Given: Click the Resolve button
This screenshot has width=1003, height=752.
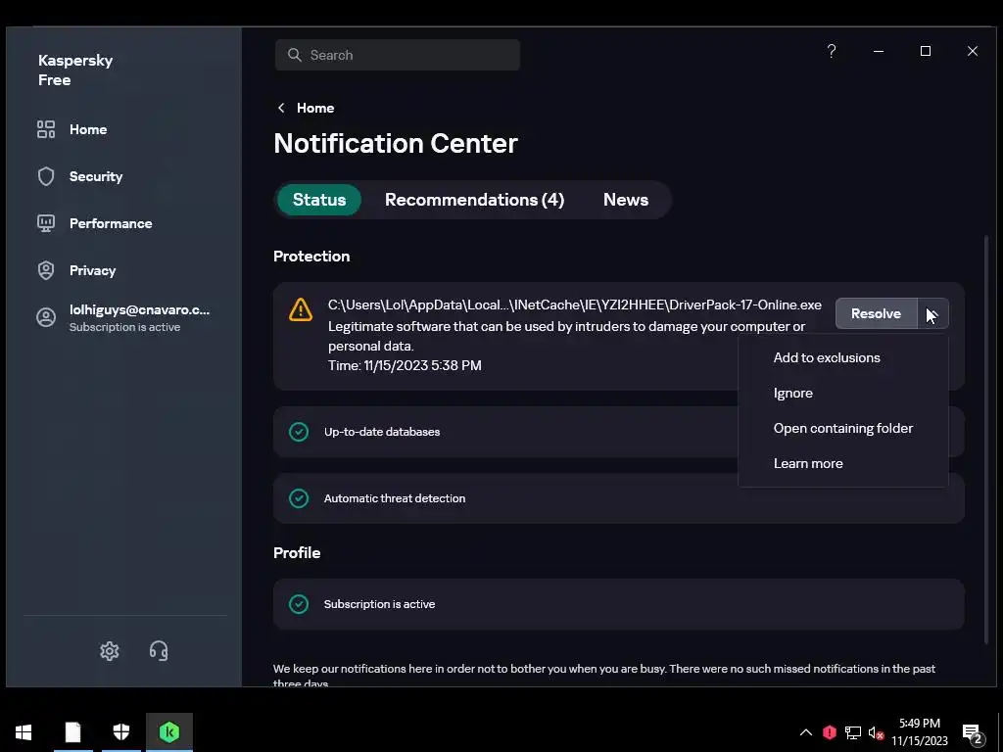Looking at the screenshot, I should click(877, 313).
